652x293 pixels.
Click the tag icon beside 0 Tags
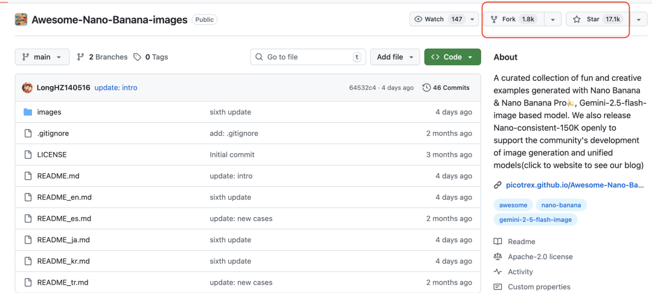pos(137,57)
